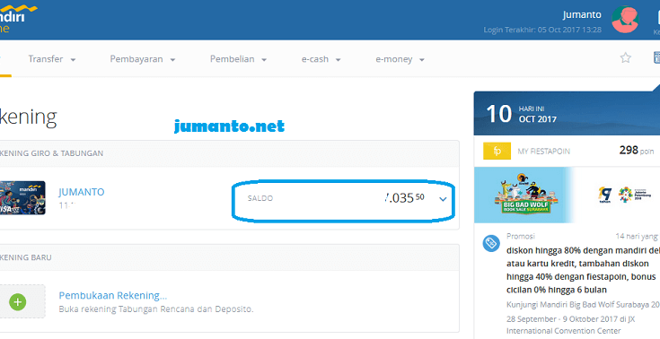
Task: Expand Pembayaran dropdown arrow
Action: click(172, 60)
